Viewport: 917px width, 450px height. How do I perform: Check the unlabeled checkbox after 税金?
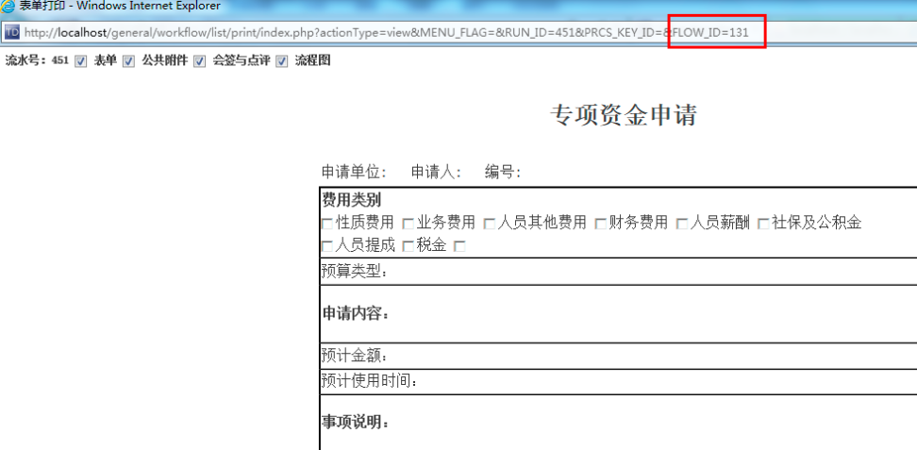pyautogui.click(x=460, y=246)
